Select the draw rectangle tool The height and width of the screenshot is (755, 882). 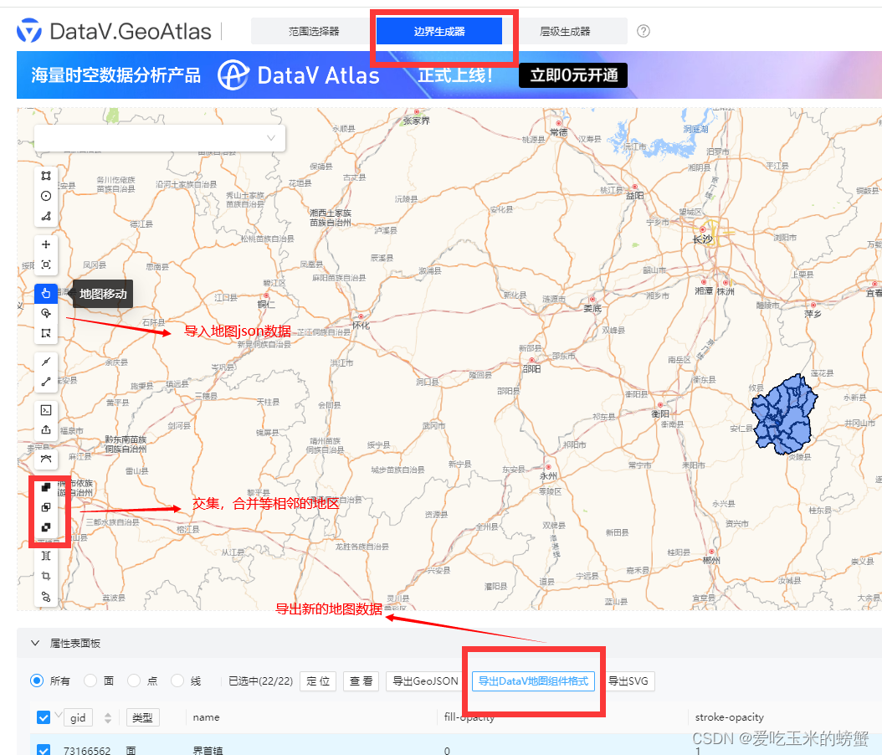pos(46,176)
